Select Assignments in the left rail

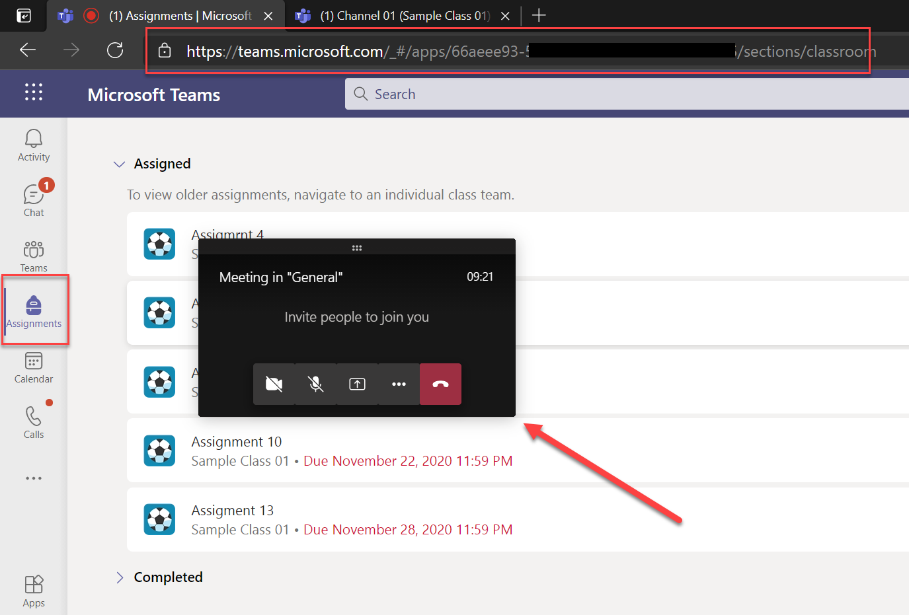tap(34, 312)
